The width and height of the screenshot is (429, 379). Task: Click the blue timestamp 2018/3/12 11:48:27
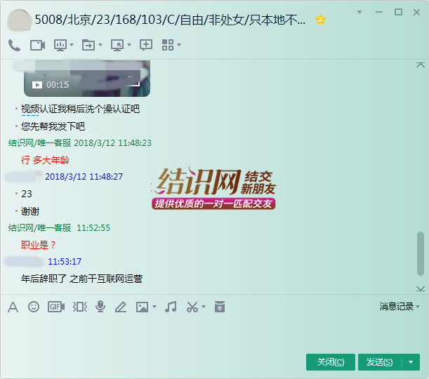click(x=84, y=177)
